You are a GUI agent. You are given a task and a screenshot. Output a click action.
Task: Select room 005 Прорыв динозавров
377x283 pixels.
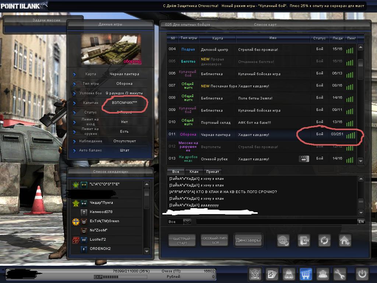coord(262,62)
